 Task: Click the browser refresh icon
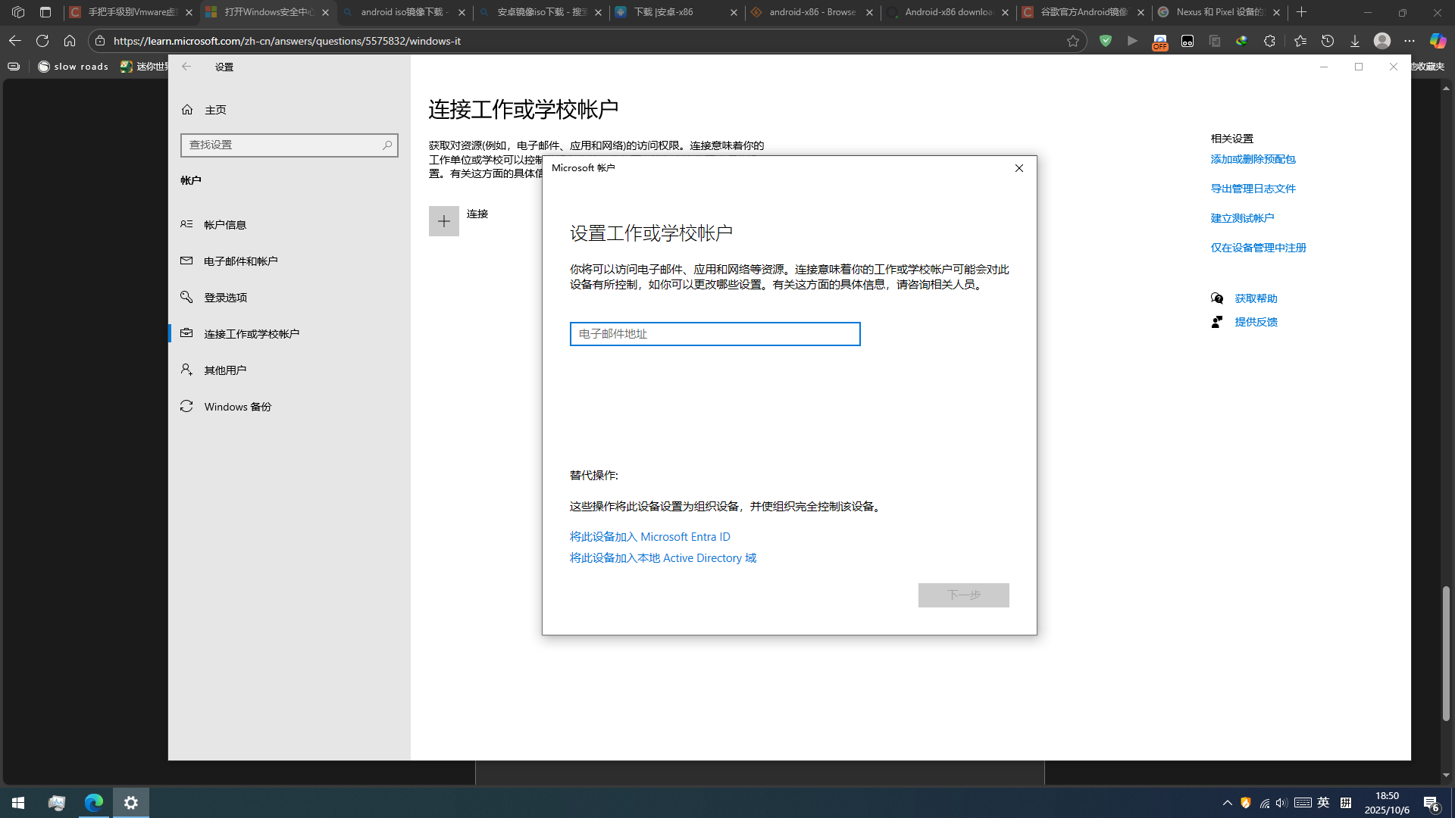click(42, 41)
